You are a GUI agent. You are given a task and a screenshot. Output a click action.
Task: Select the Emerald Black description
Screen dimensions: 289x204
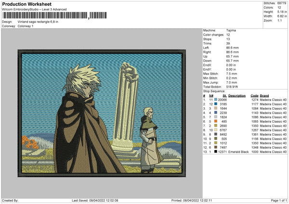[x=238, y=152]
